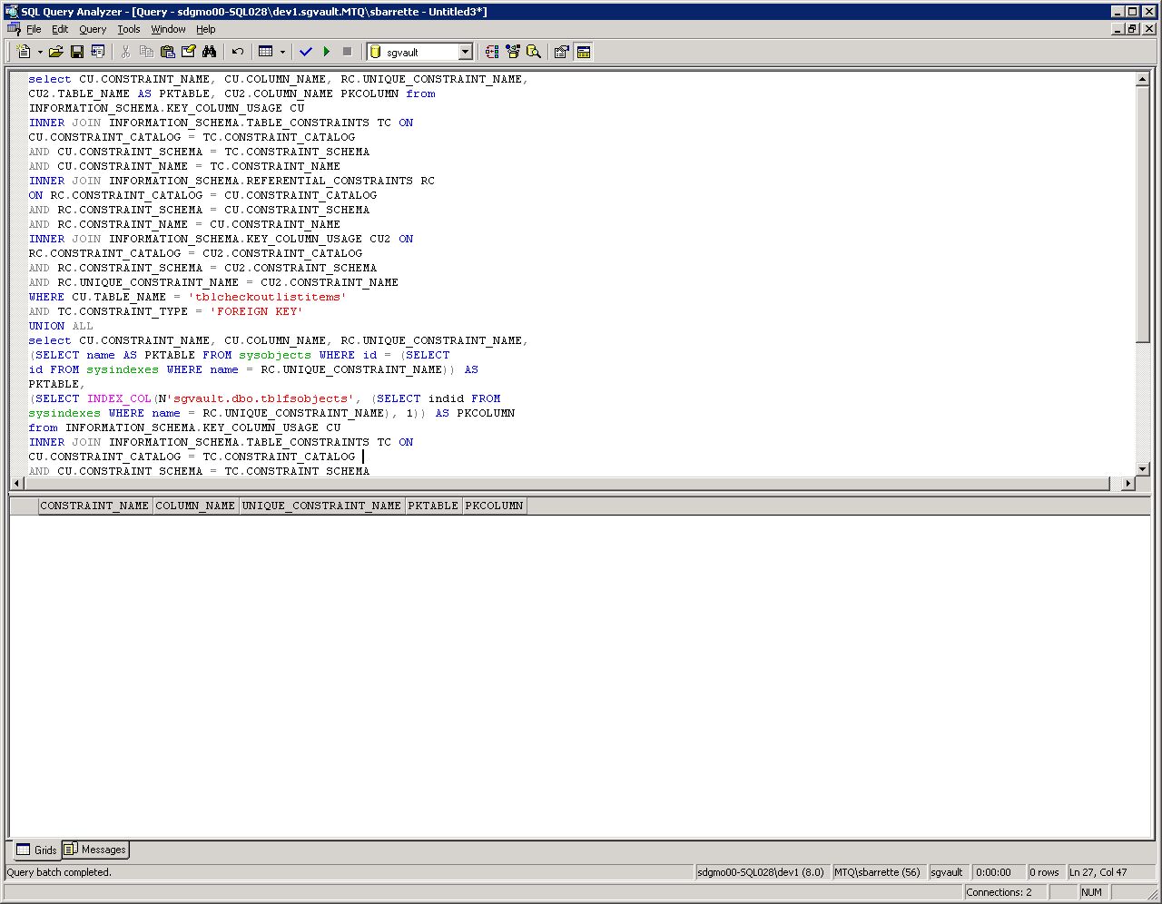1162x904 pixels.
Task: Switch to the Grids results tab
Action: tap(36, 850)
